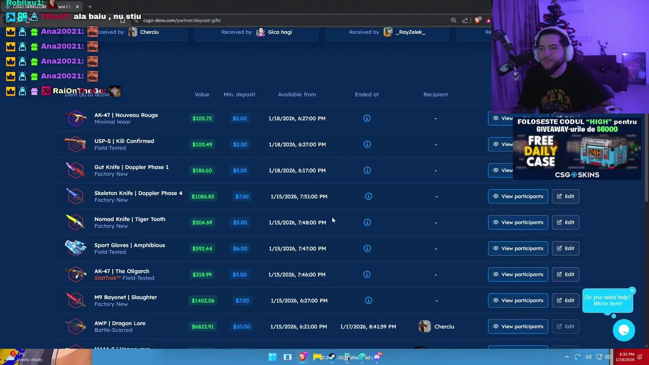Open Brave browser from taskbar
649x365 pixels.
(303, 357)
